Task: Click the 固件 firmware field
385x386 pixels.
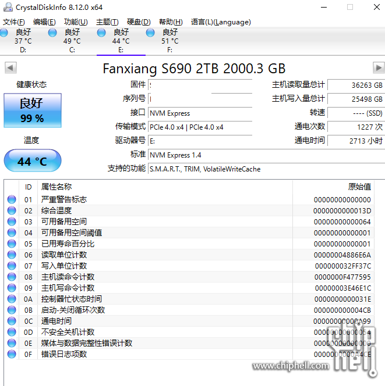Action: click(200, 85)
